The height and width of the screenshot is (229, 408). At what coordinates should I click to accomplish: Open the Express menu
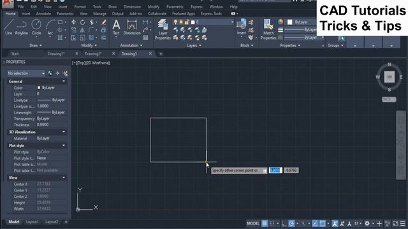[196, 7]
